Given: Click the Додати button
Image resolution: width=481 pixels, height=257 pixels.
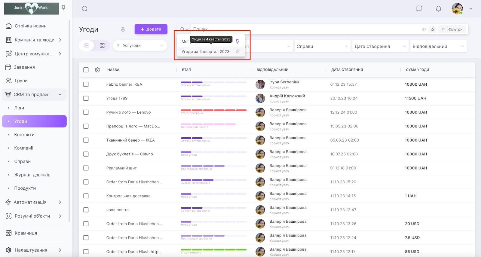Looking at the screenshot, I should point(151,29).
